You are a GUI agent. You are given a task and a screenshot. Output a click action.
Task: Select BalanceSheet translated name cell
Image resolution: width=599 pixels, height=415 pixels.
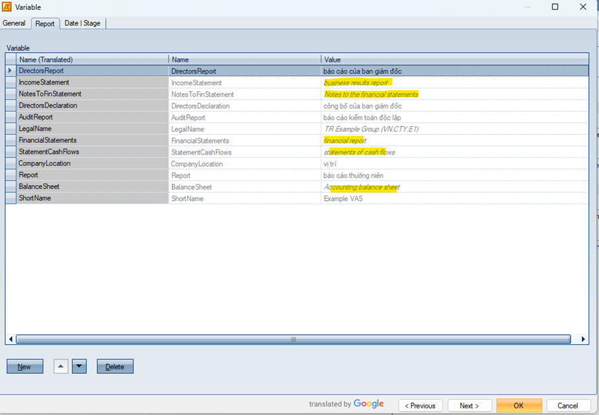[x=92, y=187]
